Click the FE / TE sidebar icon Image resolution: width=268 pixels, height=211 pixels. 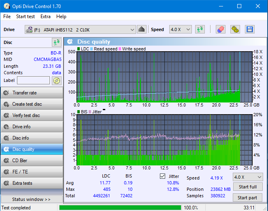[6, 171]
